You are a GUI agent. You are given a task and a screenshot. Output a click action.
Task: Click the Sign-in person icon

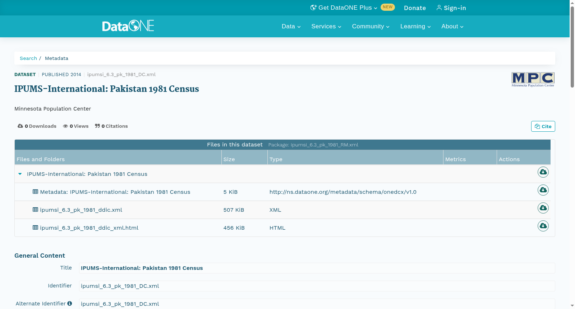tap(439, 8)
